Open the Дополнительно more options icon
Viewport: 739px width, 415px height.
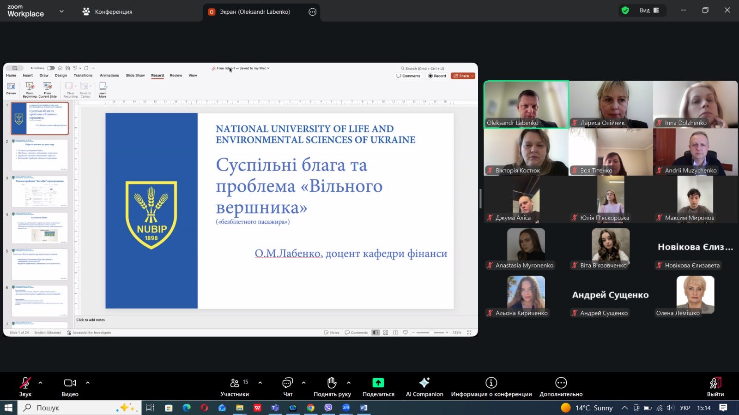(x=561, y=383)
